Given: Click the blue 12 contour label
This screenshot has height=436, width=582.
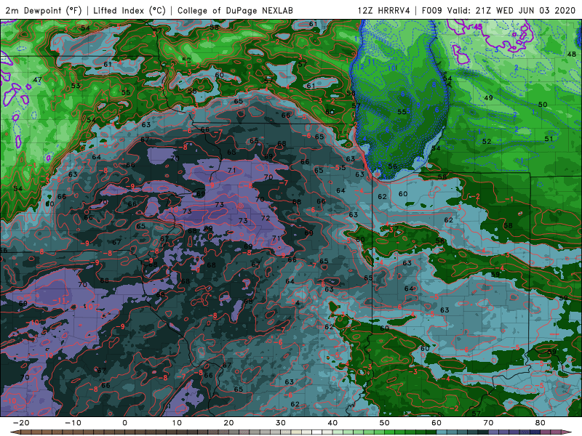Looking at the screenshot, I should (x=360, y=67).
